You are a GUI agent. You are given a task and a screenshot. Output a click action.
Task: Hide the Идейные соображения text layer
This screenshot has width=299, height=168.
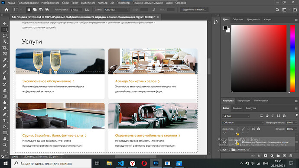click(x=224, y=142)
